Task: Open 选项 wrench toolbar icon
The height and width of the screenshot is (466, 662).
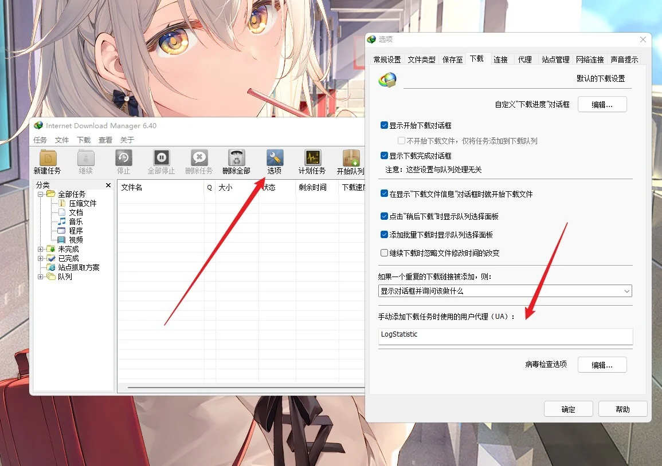Action: pyautogui.click(x=275, y=158)
